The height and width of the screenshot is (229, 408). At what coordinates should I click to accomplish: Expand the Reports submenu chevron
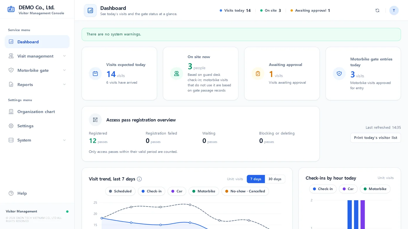point(64,84)
